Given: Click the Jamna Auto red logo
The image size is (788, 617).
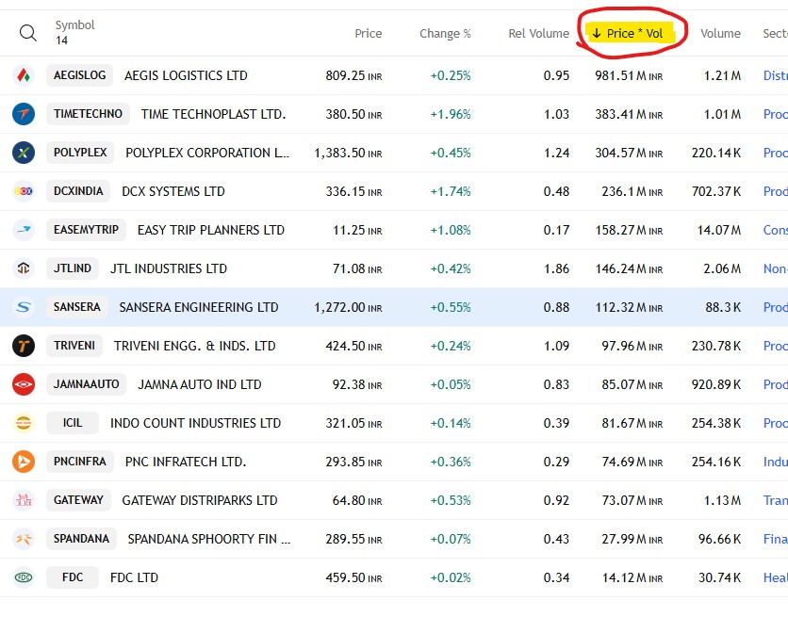Looking at the screenshot, I should point(24,384).
